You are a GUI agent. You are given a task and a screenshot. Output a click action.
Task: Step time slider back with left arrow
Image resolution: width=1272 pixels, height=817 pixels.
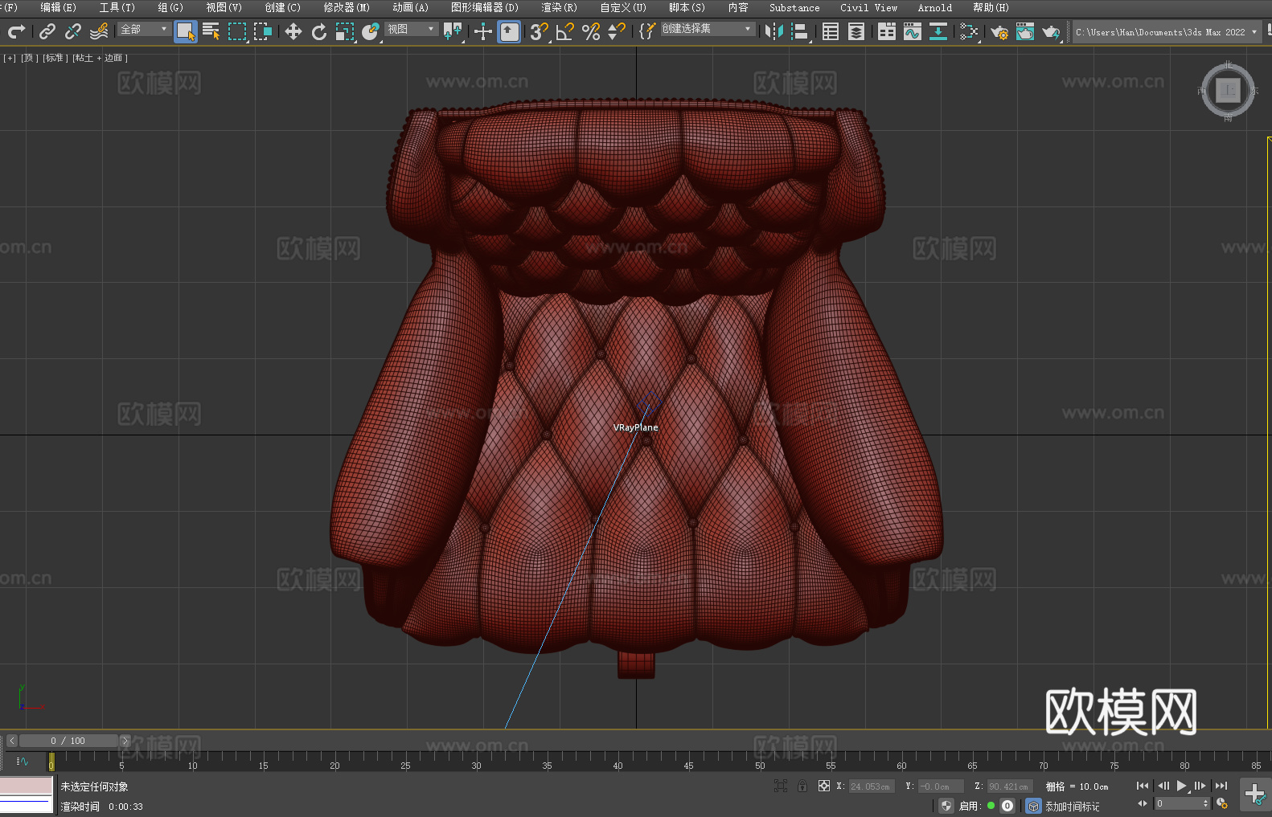pos(12,741)
